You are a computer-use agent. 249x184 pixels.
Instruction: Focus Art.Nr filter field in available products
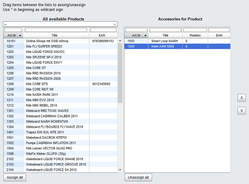tap(13, 30)
